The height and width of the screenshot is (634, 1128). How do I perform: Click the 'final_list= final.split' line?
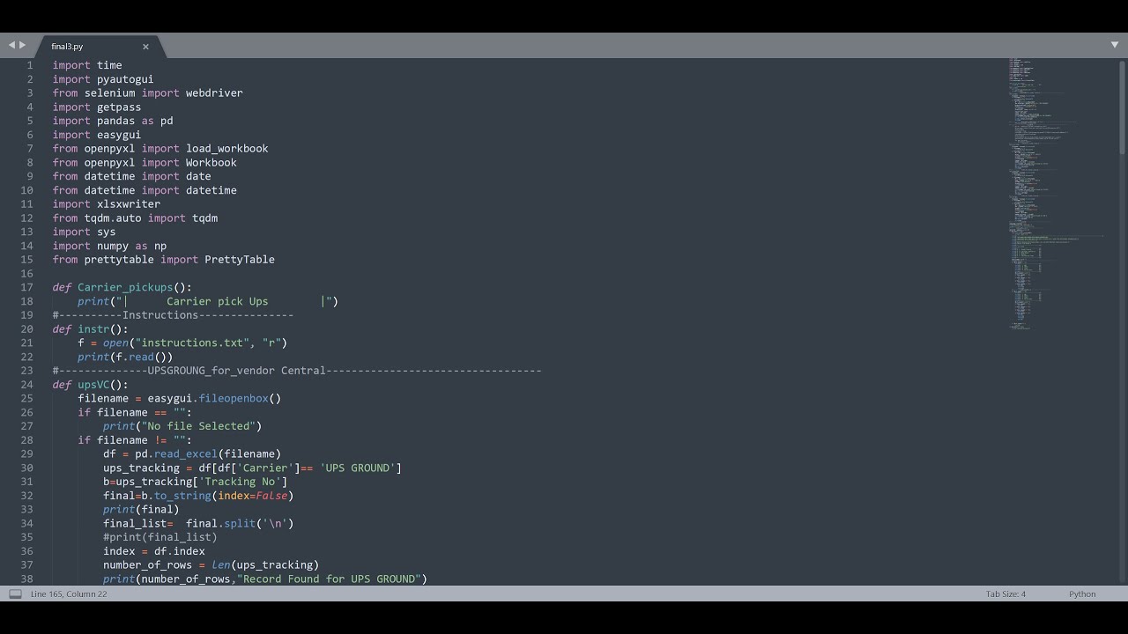tap(198, 523)
